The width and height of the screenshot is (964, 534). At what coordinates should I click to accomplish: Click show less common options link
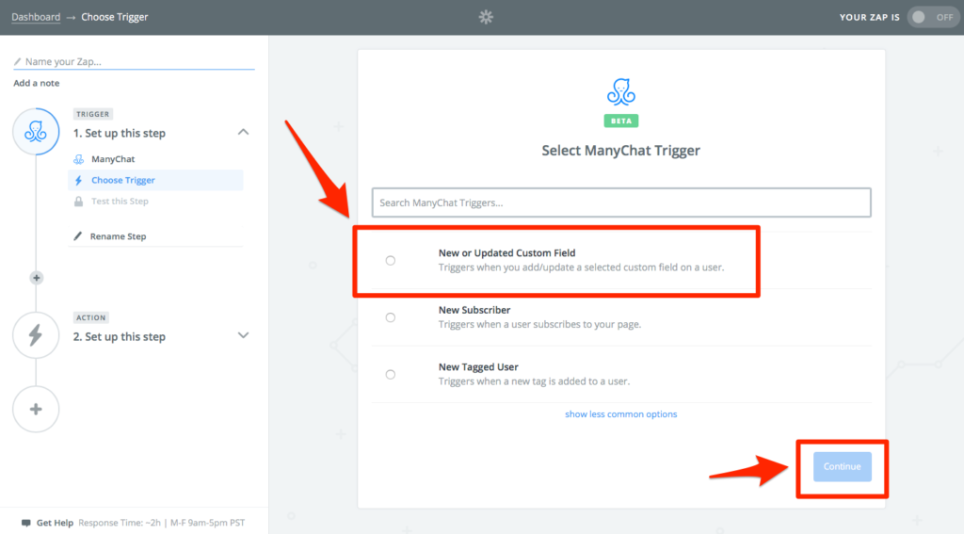620,414
